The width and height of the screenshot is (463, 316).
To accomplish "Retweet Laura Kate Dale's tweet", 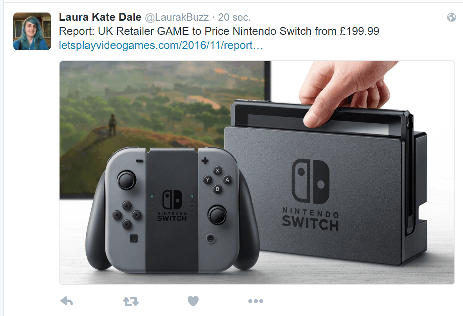I will pyautogui.click(x=131, y=301).
